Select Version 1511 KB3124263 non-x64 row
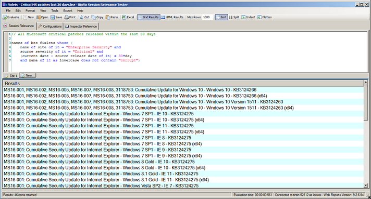Viewport: 371px width, 199px height. pos(183,102)
